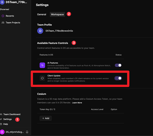Follow the Learn More link
The height and width of the screenshot is (136, 153).
point(77,103)
